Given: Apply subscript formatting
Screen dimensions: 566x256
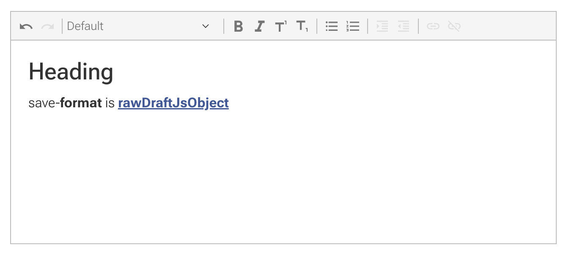Looking at the screenshot, I should [302, 26].
